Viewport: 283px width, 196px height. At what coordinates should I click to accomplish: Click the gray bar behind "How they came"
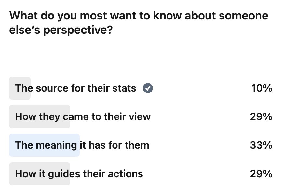[40, 116]
